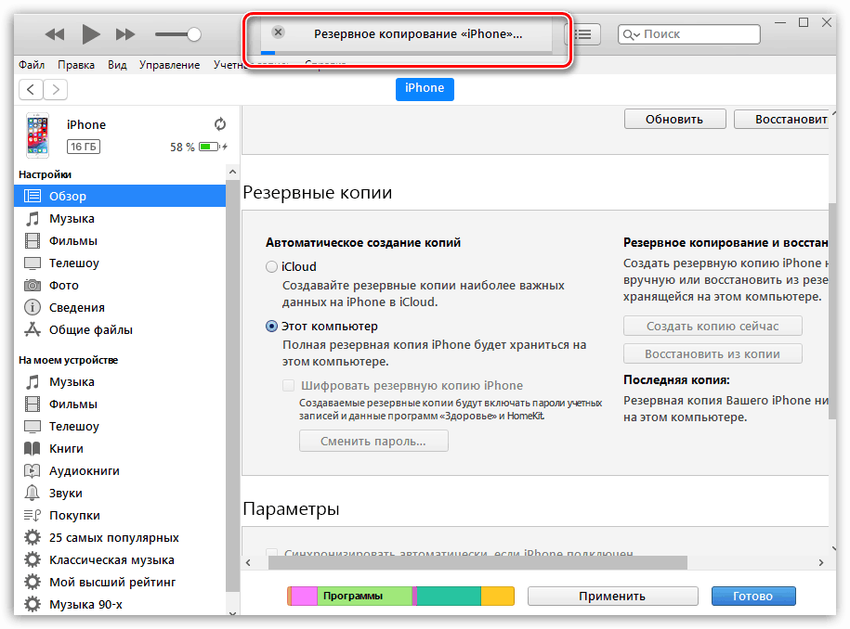Open the Аудиокниги item
The width and height of the screenshot is (850, 629).
120,470
